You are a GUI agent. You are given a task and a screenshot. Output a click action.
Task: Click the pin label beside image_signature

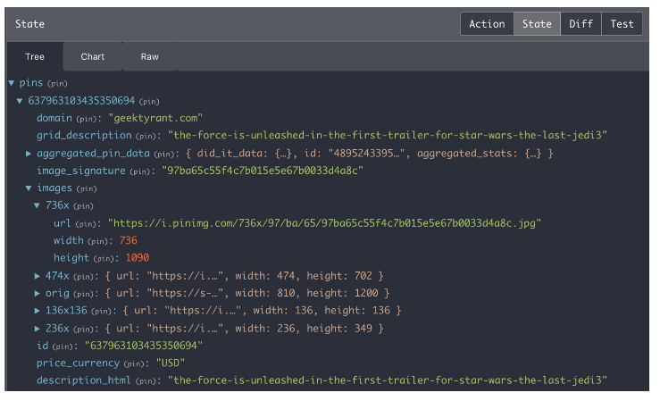[x=142, y=171]
